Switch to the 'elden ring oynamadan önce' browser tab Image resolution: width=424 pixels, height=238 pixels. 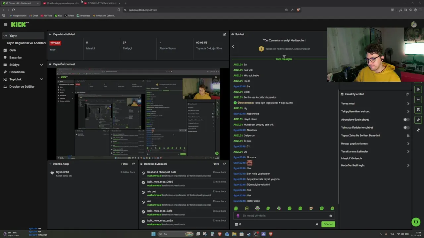[x=61, y=3]
